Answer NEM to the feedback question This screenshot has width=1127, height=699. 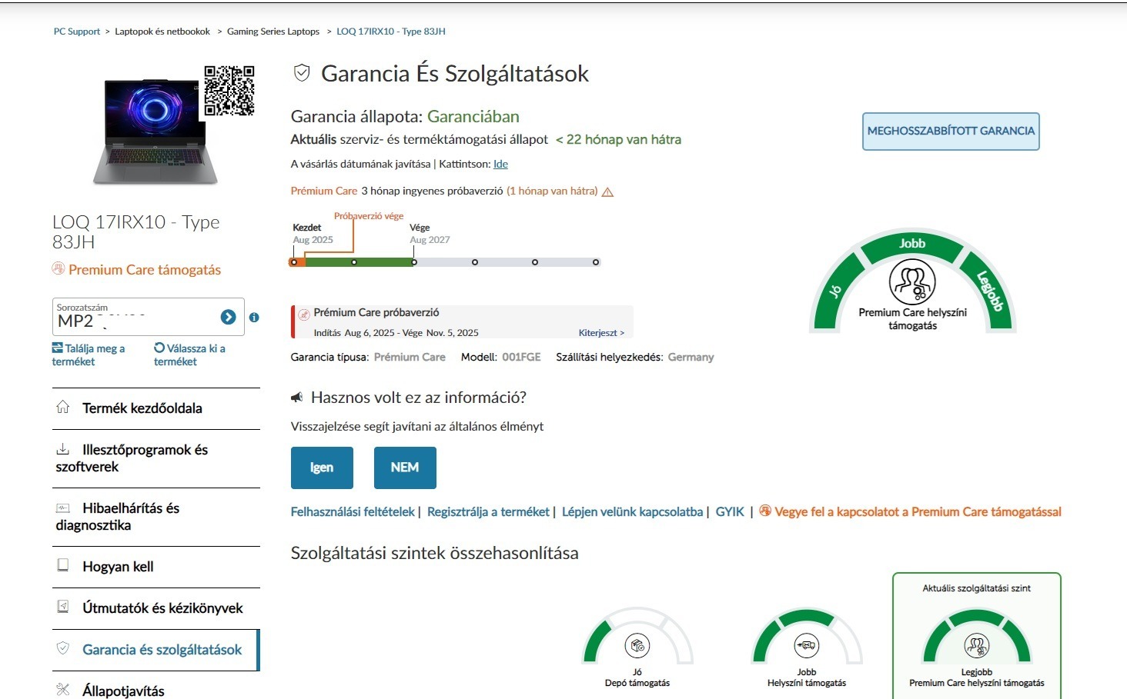[x=405, y=468]
